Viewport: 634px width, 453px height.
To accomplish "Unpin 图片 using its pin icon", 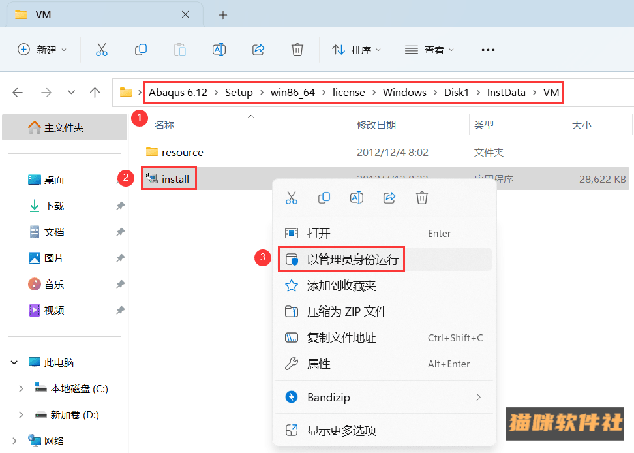I will coord(120,258).
